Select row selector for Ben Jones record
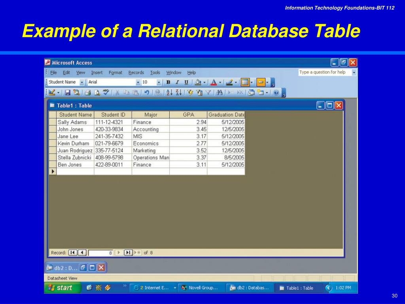Image resolution: width=405 pixels, height=304 pixels. pyautogui.click(x=53, y=165)
